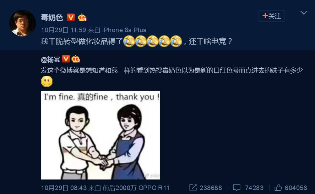Click the smiley face emoji in repost

(x=47, y=81)
